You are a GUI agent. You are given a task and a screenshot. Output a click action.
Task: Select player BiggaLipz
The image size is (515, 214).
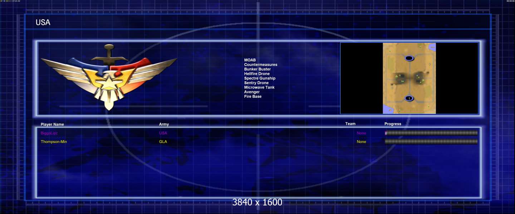49,133
